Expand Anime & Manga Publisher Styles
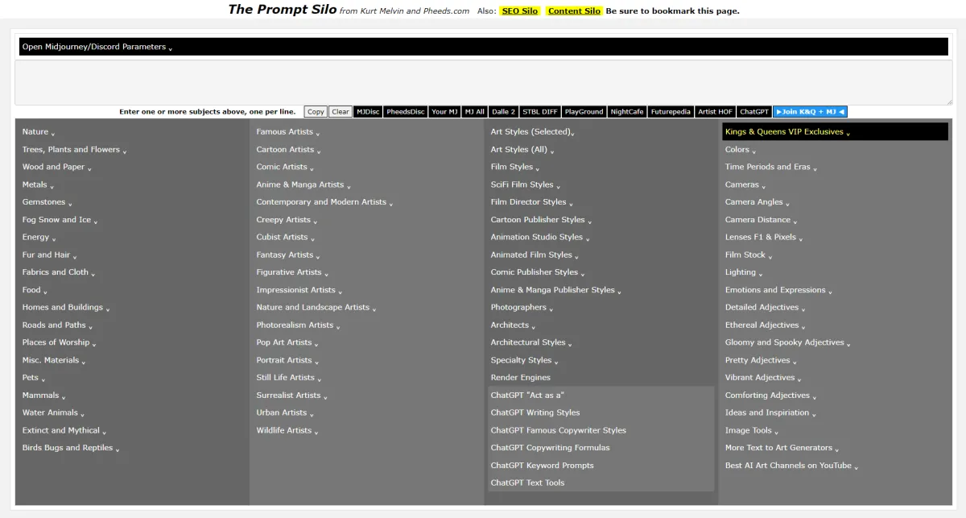The width and height of the screenshot is (966, 518). pos(556,290)
